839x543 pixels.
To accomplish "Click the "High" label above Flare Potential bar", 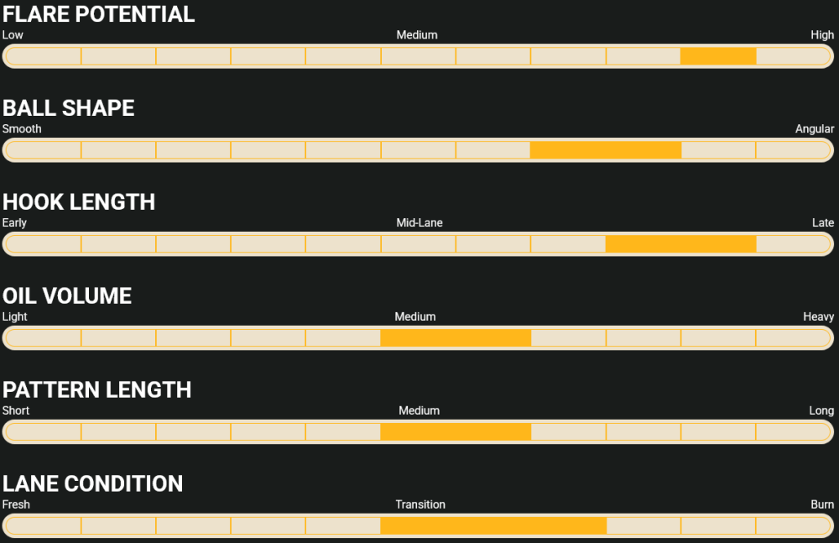I will pyautogui.click(x=822, y=35).
